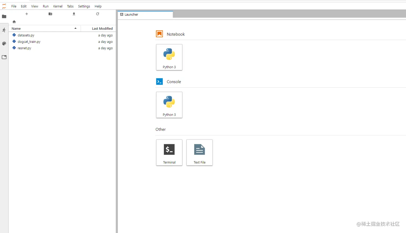Viewport: 406px width, 233px height.
Task: Create a new folder with toolbar icon
Action: (50, 14)
